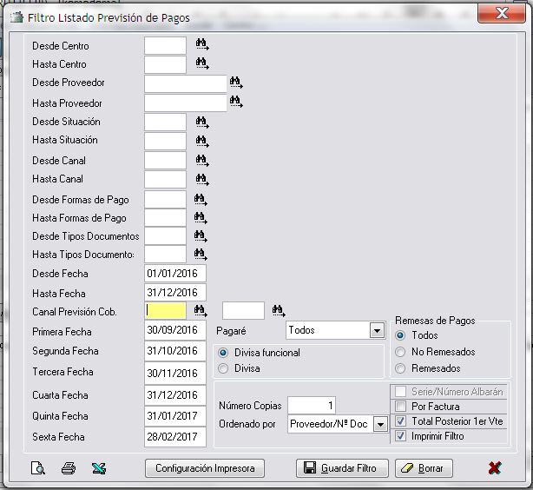
Task: Open lookup binoculars for Hasta Proveedor
Action: pos(236,102)
